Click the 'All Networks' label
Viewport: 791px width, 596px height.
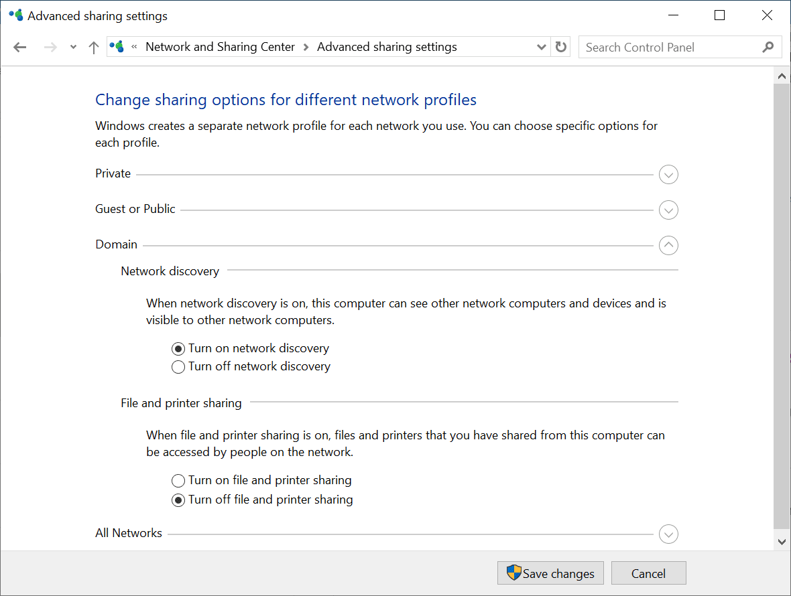click(129, 533)
